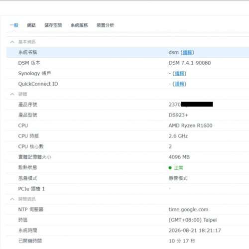249x249 pixels.
Task: Click the 2.6 GHz value
Action: click(x=178, y=136)
